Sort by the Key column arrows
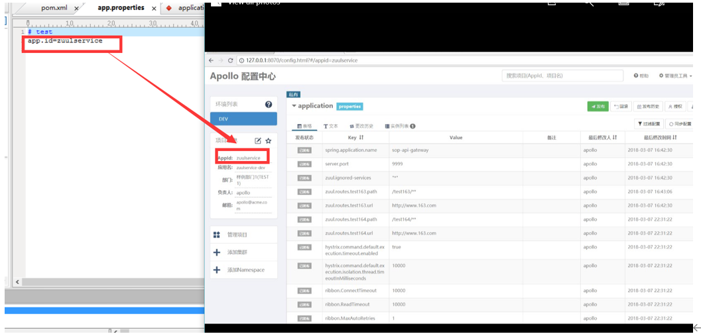 pos(361,138)
